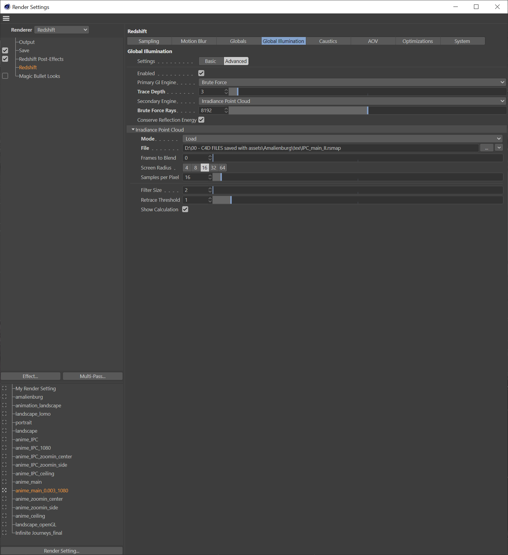Open the Primary GI Engine dropdown
The height and width of the screenshot is (555, 508).
pos(352,82)
